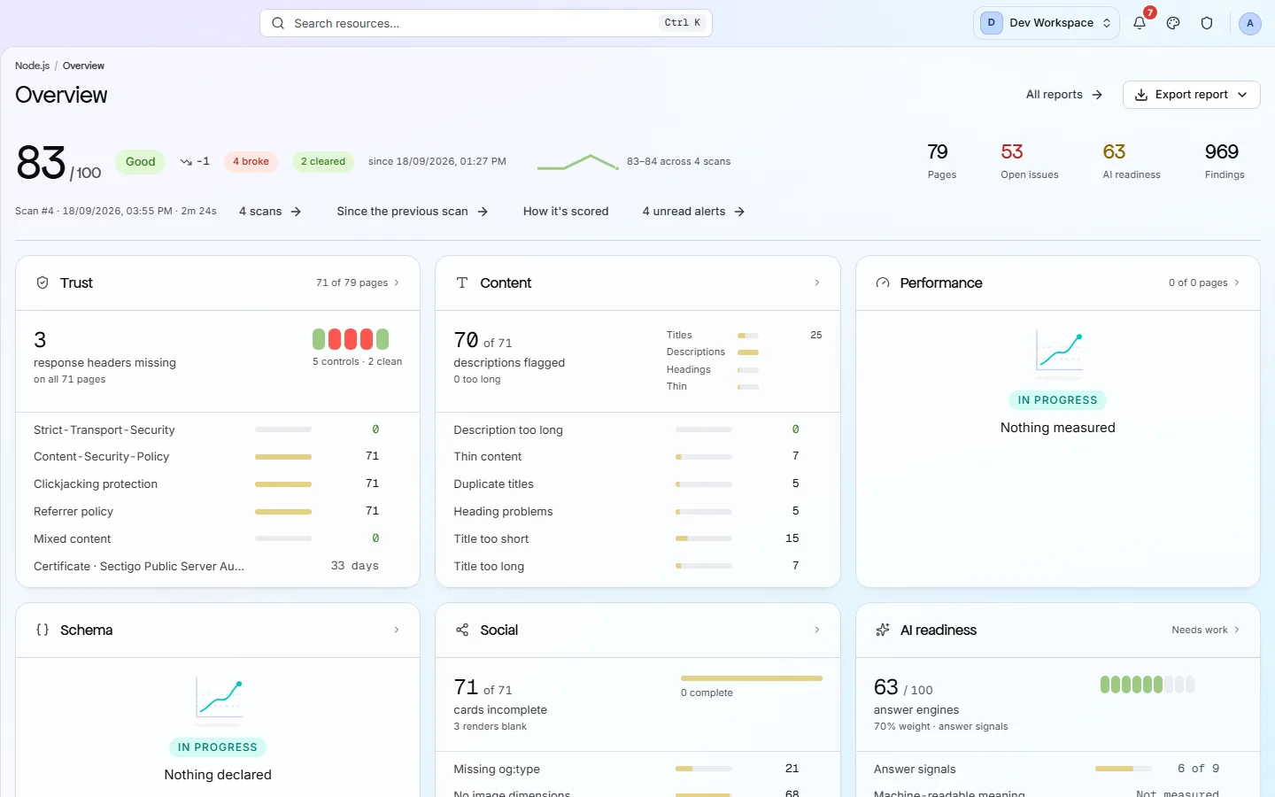Click the trend-down icon beside -1

coord(186,161)
